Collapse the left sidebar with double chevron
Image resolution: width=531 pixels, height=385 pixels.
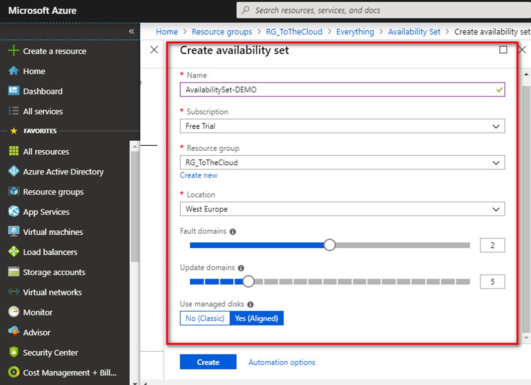131,31
